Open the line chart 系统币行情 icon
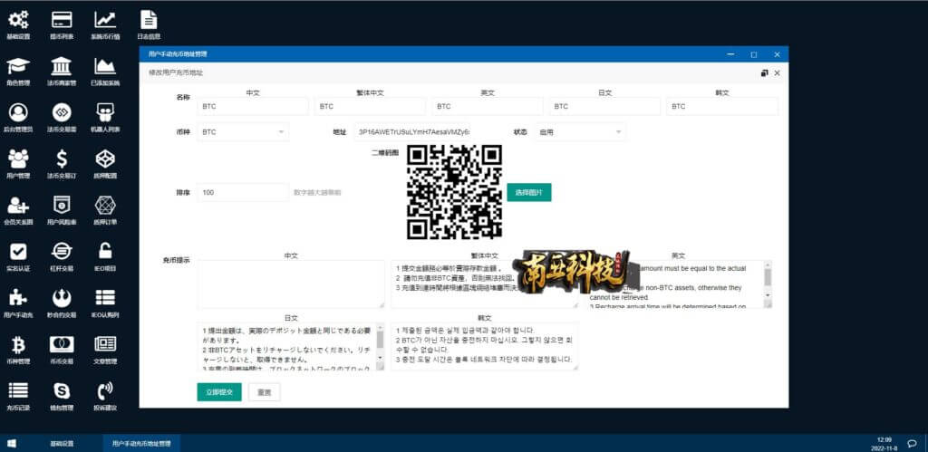Image resolution: width=928 pixels, height=452 pixels. [x=105, y=20]
